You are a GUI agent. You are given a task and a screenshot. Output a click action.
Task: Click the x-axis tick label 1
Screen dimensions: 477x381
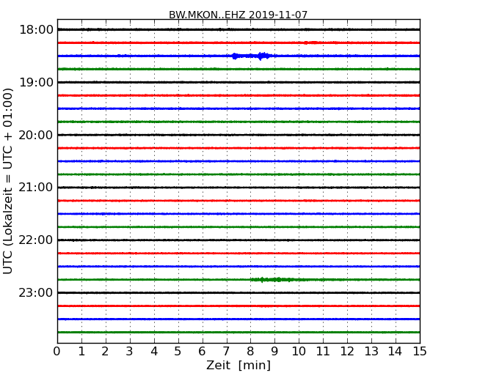click(x=81, y=351)
